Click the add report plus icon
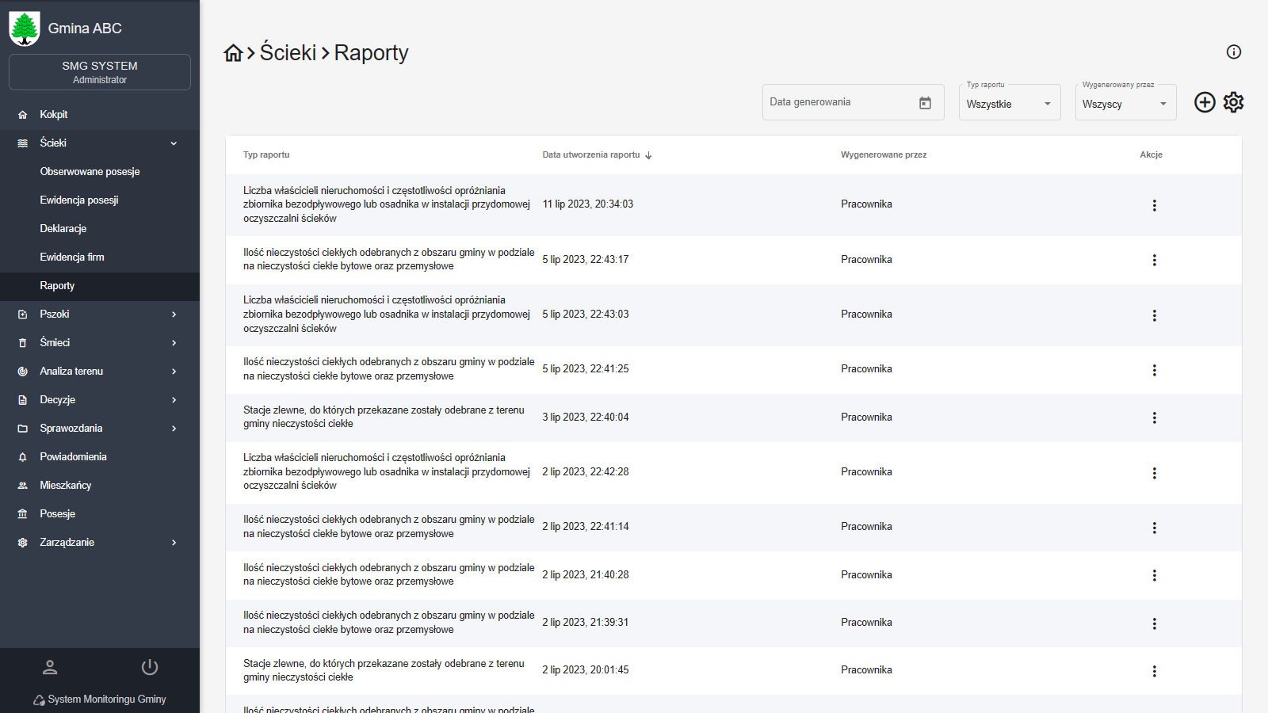This screenshot has height=713, width=1268. pyautogui.click(x=1204, y=102)
